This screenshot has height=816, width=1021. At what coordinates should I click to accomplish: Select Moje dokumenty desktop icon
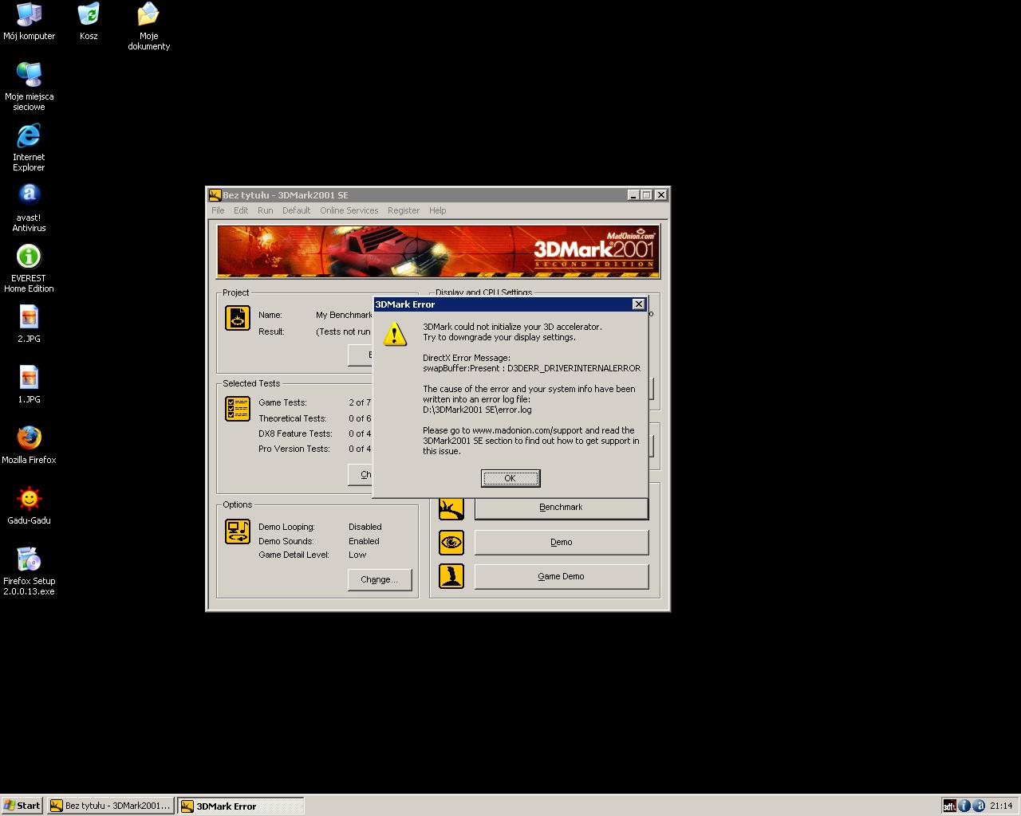coord(148,26)
